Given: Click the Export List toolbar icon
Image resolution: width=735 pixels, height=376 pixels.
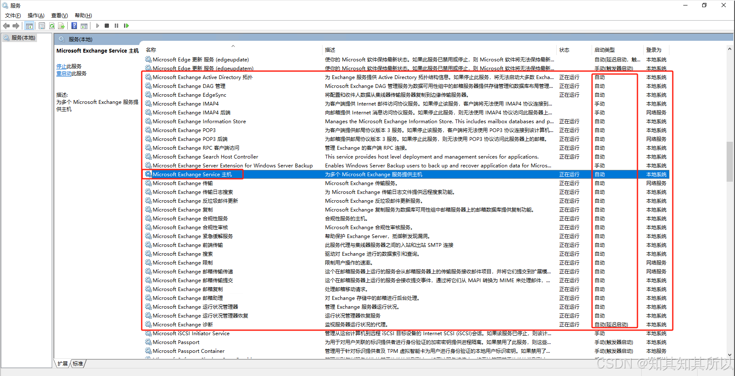Looking at the screenshot, I should [x=61, y=26].
